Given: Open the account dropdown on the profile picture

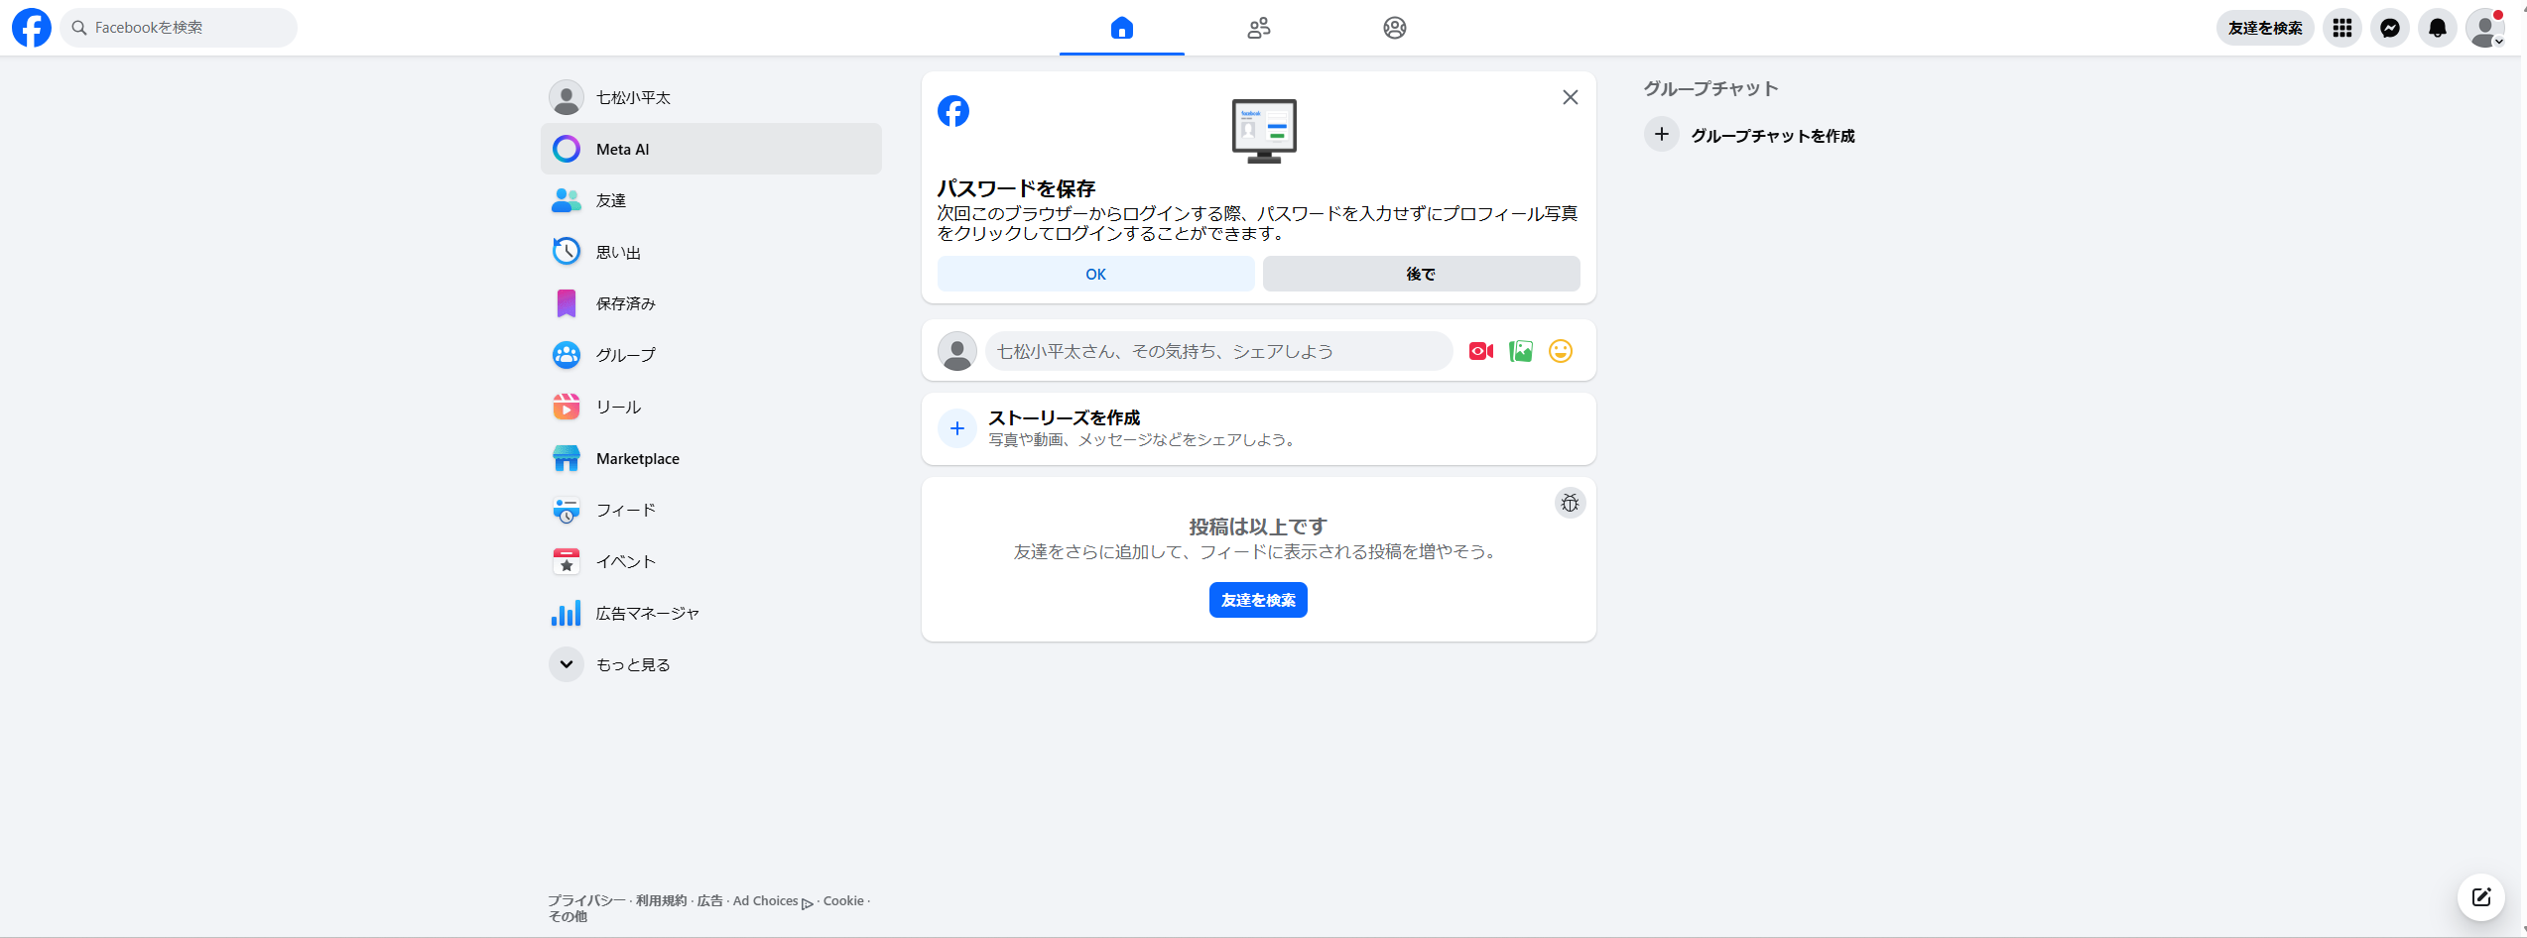Looking at the screenshot, I should 2484,27.
